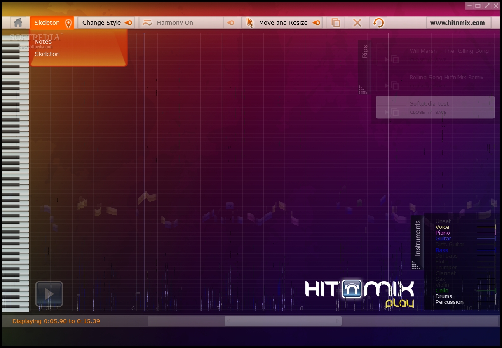
Task: Start playback with the large play button
Action: click(49, 294)
